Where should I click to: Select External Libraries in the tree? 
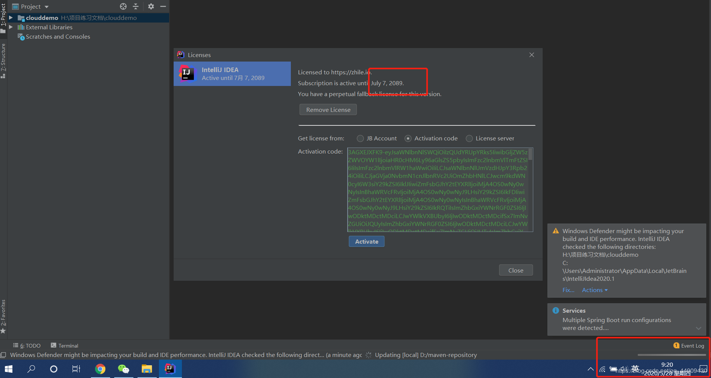[49, 27]
